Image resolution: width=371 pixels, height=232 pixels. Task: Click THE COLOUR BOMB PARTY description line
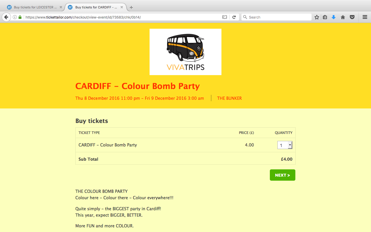pyautogui.click(x=101, y=191)
